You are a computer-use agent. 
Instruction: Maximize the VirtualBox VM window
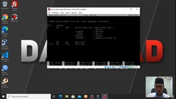(x=131, y=9)
